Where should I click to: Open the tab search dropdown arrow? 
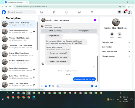(x=2, y=2)
